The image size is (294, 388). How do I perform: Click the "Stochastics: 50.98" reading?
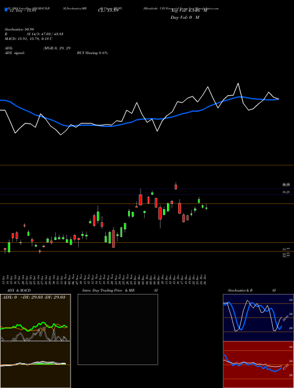point(19,29)
